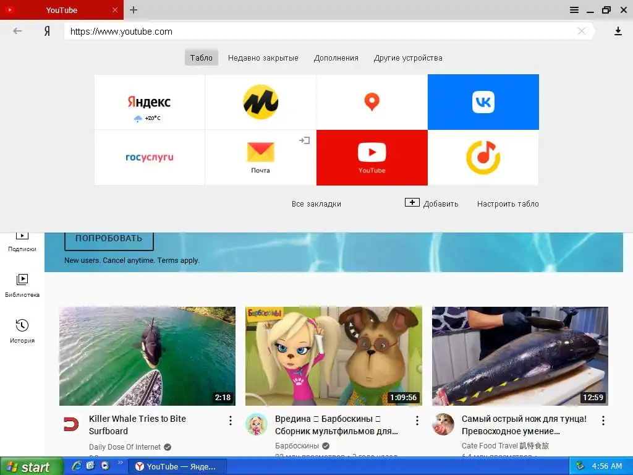633x475 pixels.
Task: Select the YouTube browser tab
Action: click(62, 10)
